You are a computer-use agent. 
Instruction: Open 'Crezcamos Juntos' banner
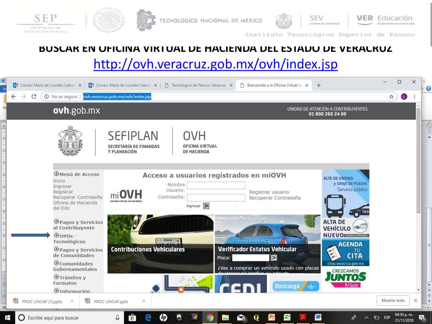pos(346,278)
